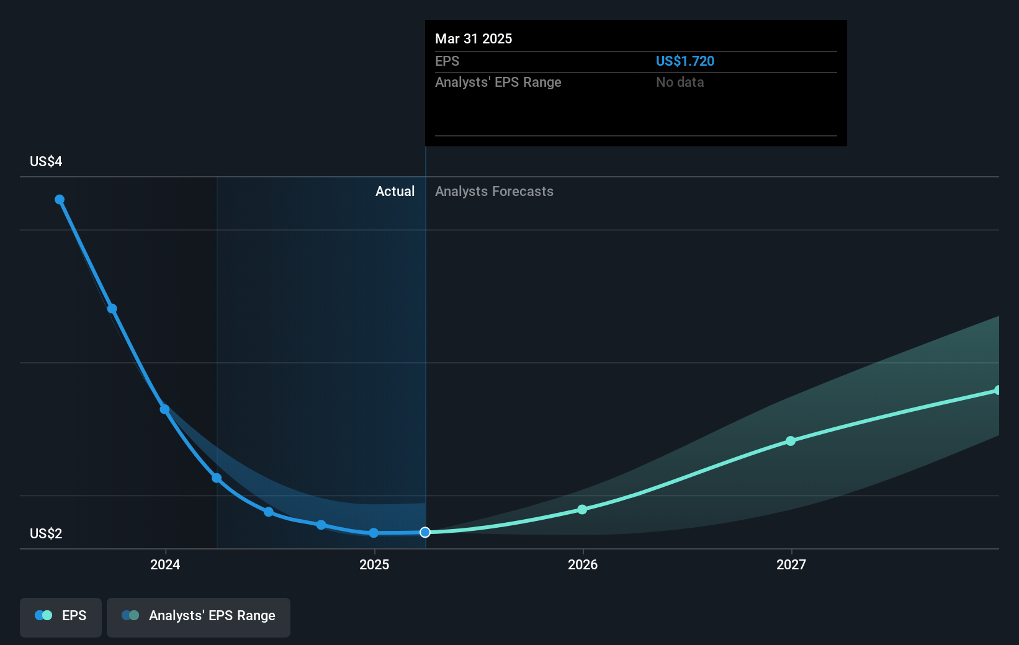The width and height of the screenshot is (1019, 645).
Task: Click the last forecast point at the chart's right edge
Action: click(x=997, y=391)
